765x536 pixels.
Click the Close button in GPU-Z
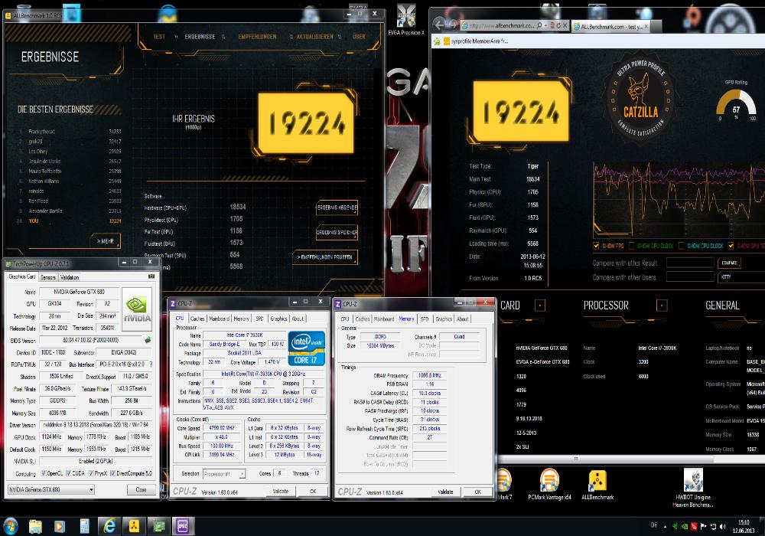click(x=141, y=489)
